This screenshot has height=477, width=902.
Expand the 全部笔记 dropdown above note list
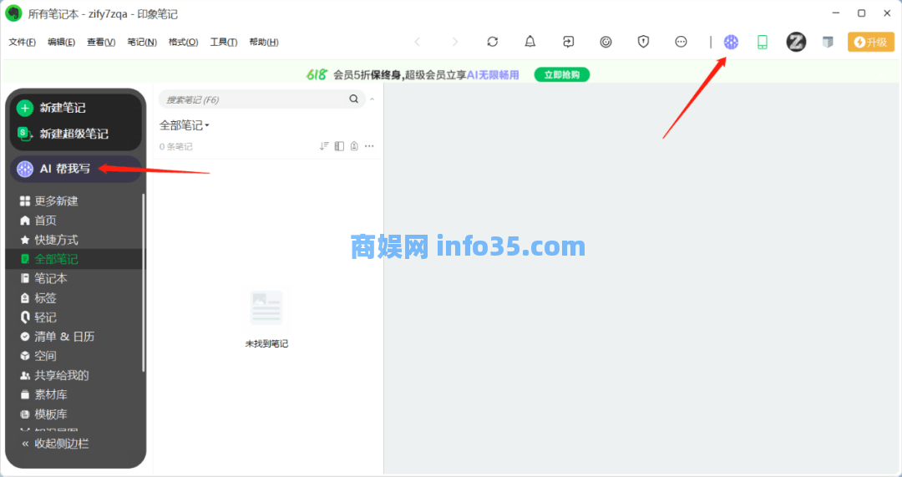(x=185, y=125)
